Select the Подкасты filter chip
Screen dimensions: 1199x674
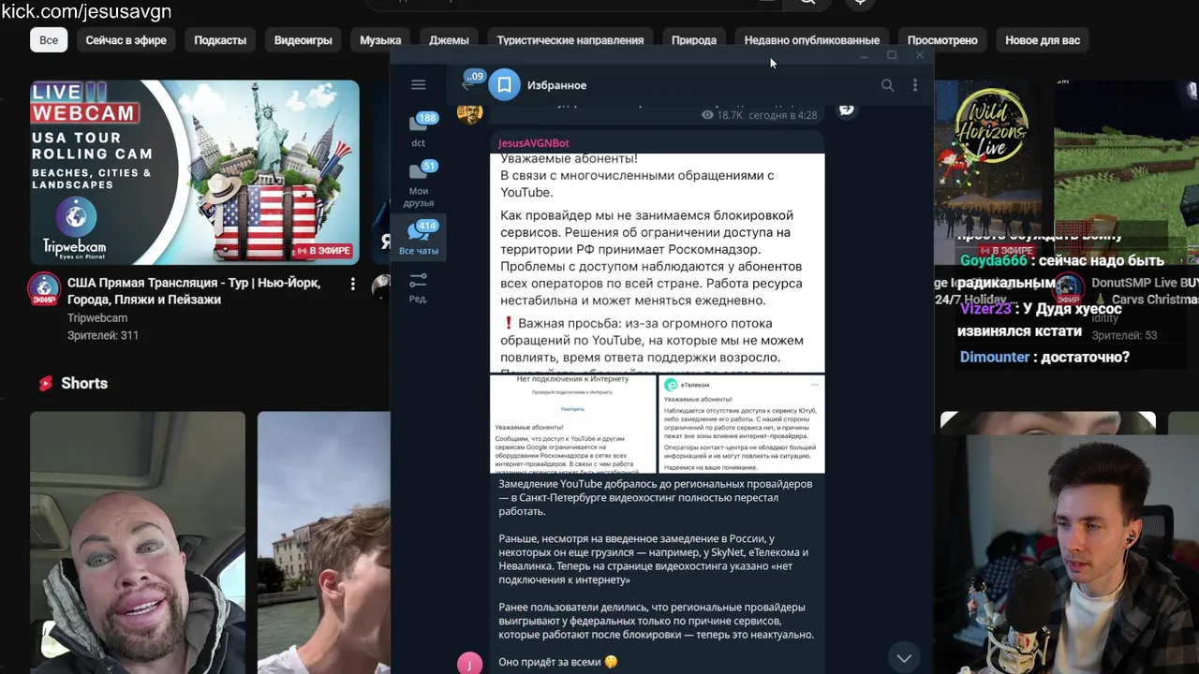click(x=220, y=40)
